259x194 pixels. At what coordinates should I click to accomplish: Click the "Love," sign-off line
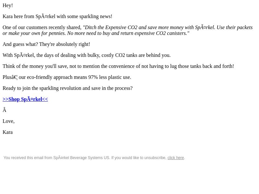9,121
